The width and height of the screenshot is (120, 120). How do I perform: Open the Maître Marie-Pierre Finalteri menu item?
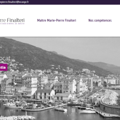point(57,20)
